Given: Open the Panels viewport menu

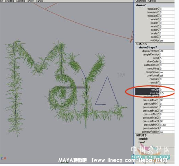Looking at the screenshot, I should [x=39, y=1].
